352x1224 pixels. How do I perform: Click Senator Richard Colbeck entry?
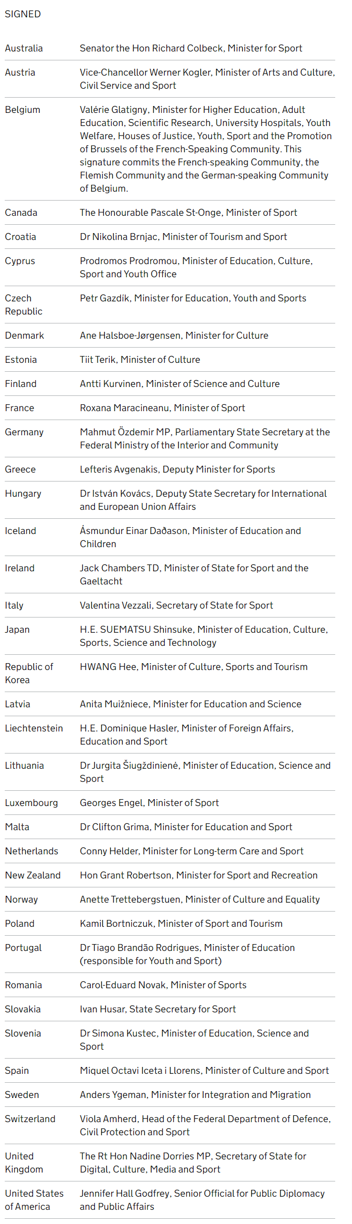point(191,48)
